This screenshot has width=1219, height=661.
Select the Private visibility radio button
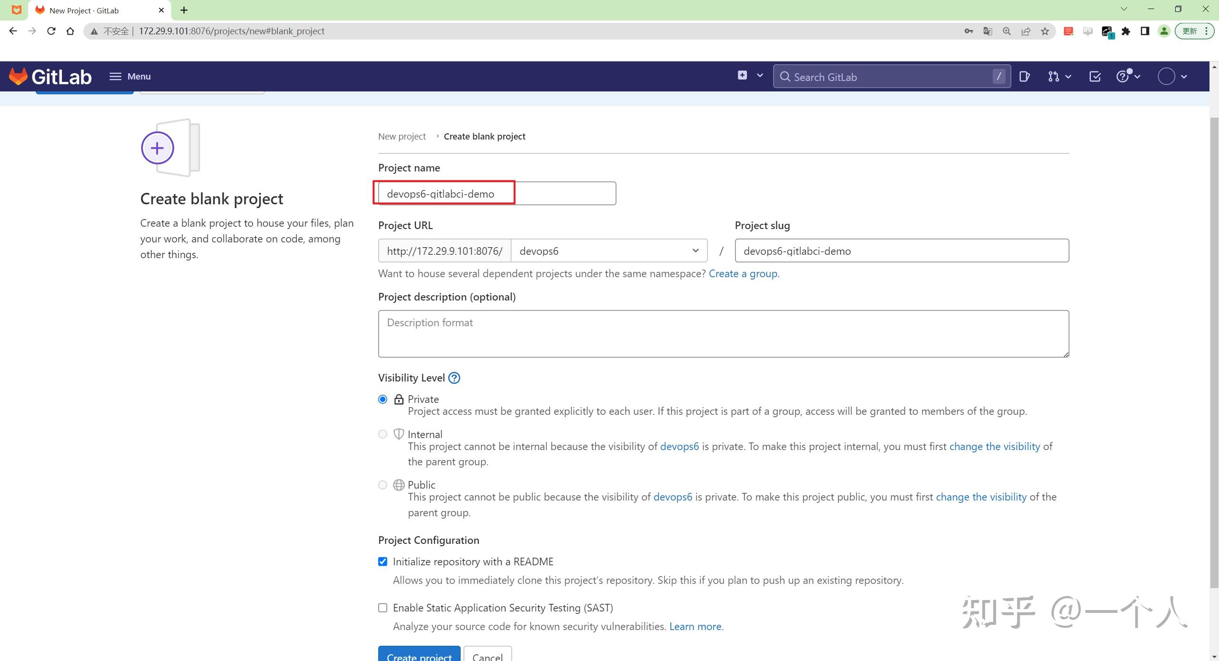pyautogui.click(x=383, y=399)
